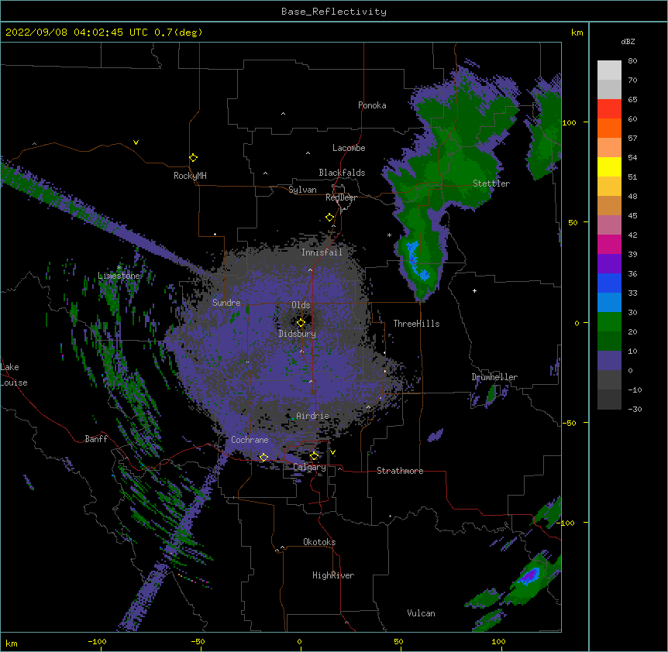668x652 pixels.
Task: Click the yellow diamond marker above RockyMH
Action: point(193,158)
